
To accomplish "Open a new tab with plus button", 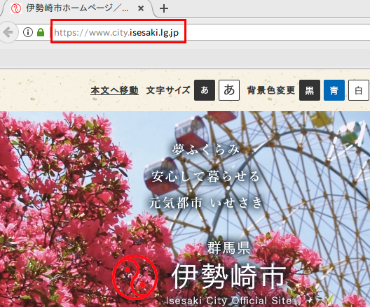I will tap(164, 8).
